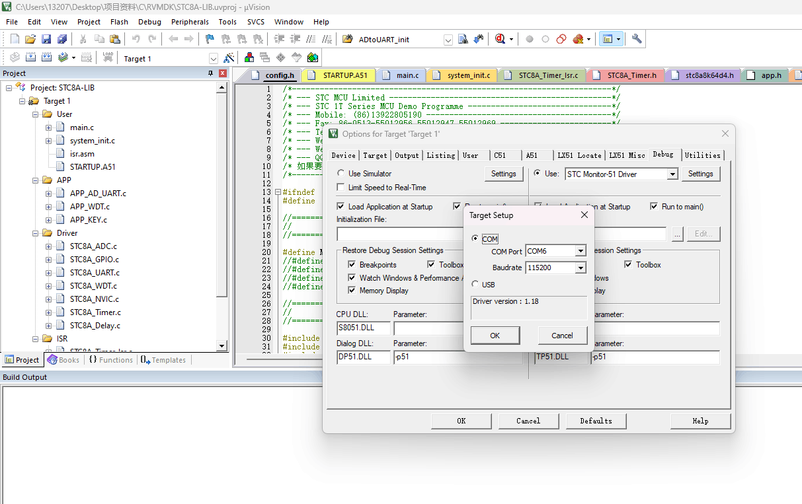This screenshot has width=802, height=504.
Task: Click the Options for Target magic wand icon
Action: point(229,58)
